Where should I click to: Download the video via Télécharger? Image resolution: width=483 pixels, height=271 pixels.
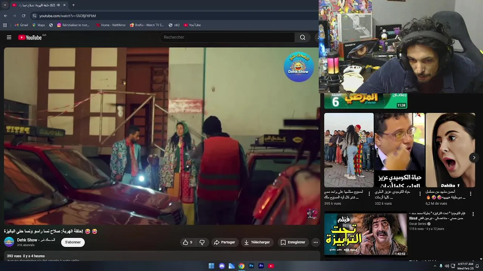pyautogui.click(x=257, y=242)
